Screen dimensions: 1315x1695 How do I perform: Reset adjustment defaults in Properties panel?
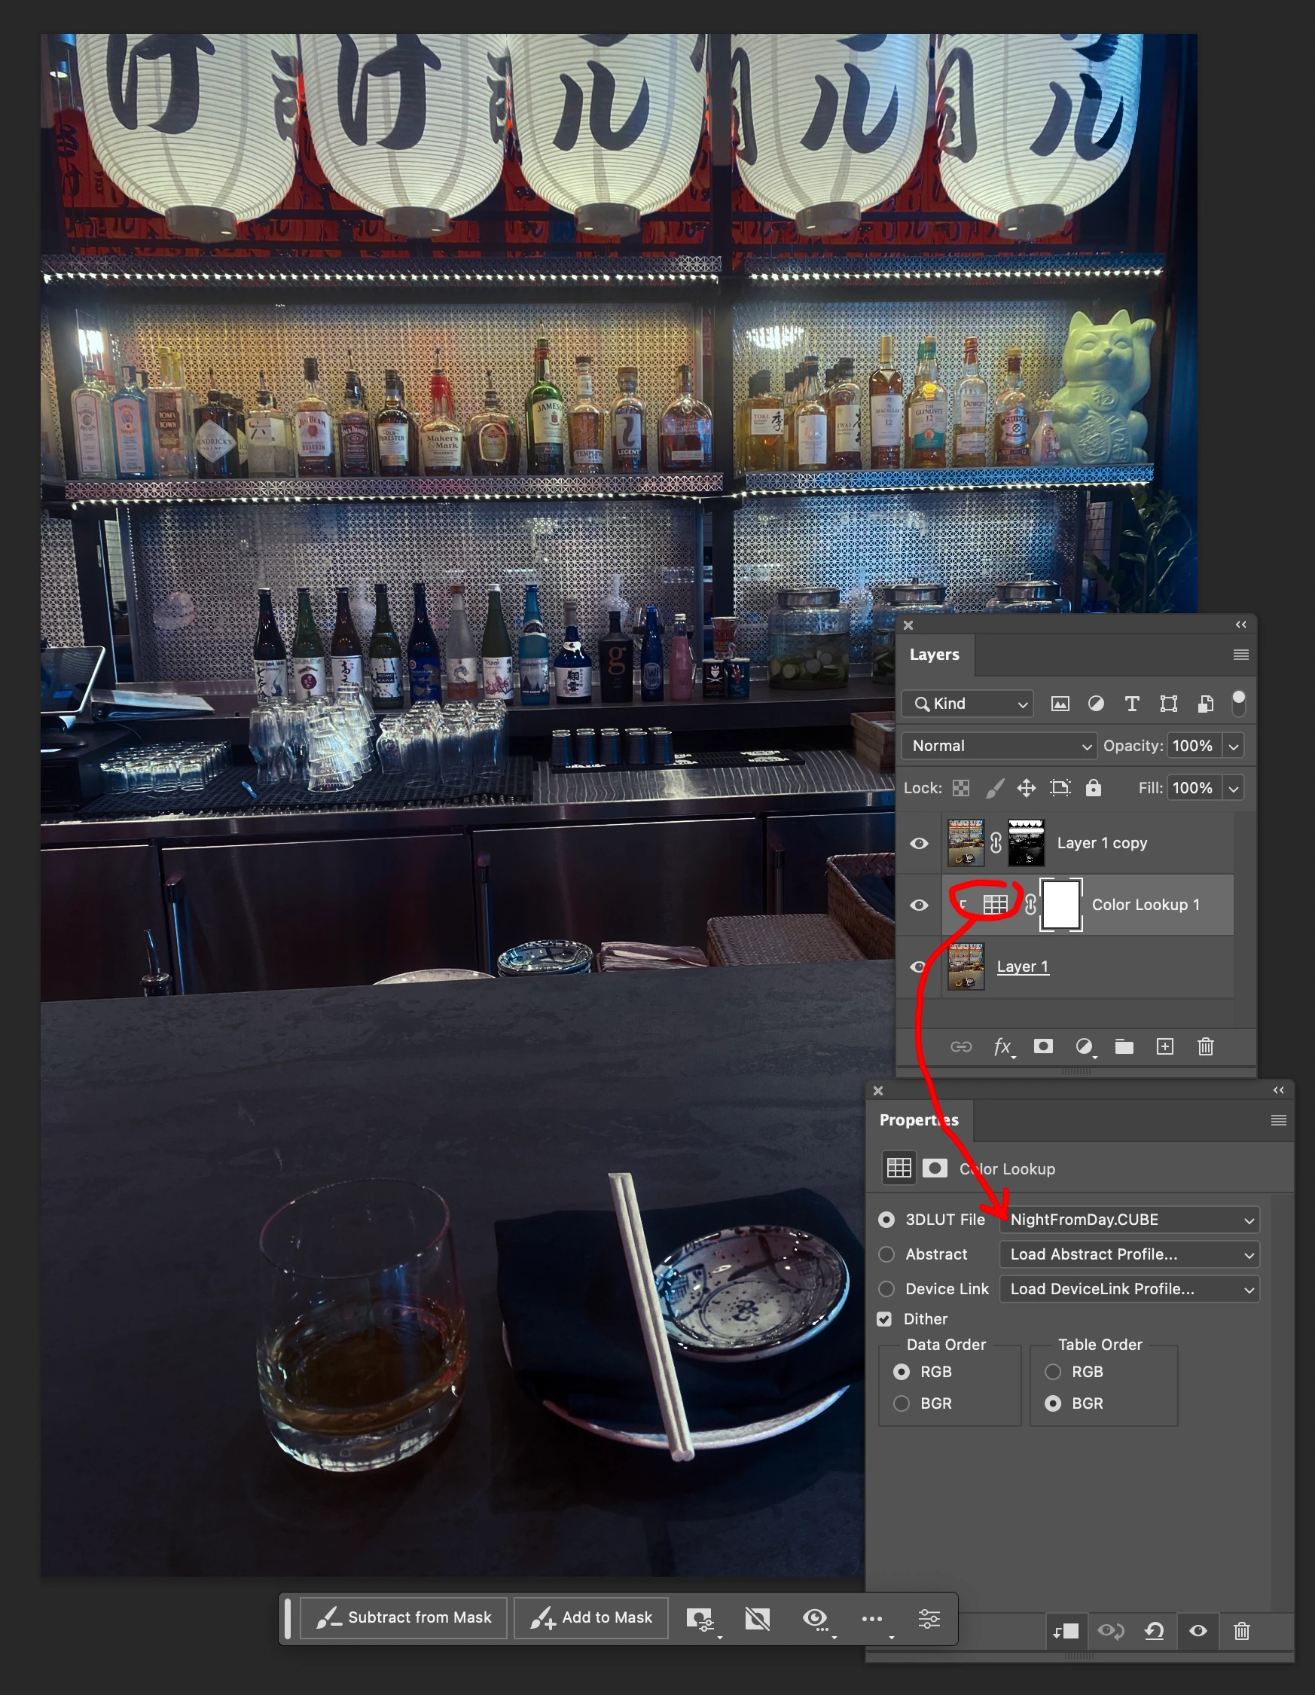click(x=1154, y=1630)
